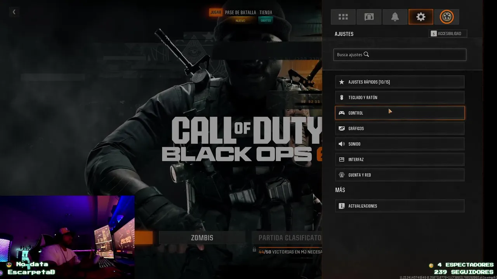Open the notifications bell icon
497x279 pixels.
click(395, 17)
